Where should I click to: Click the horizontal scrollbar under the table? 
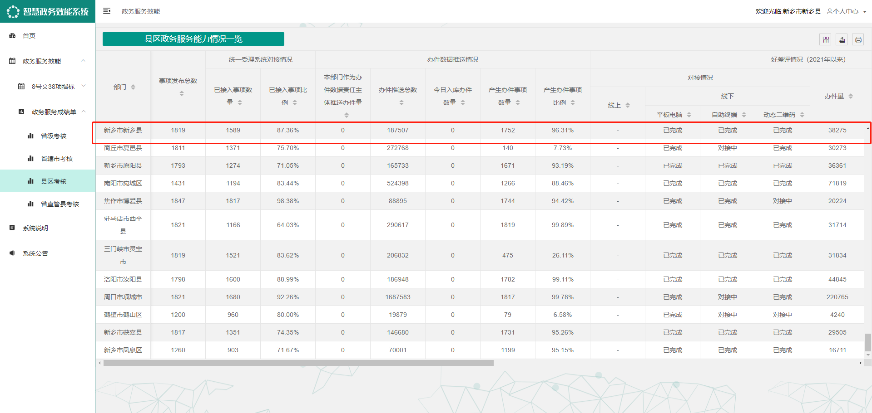tap(298, 363)
